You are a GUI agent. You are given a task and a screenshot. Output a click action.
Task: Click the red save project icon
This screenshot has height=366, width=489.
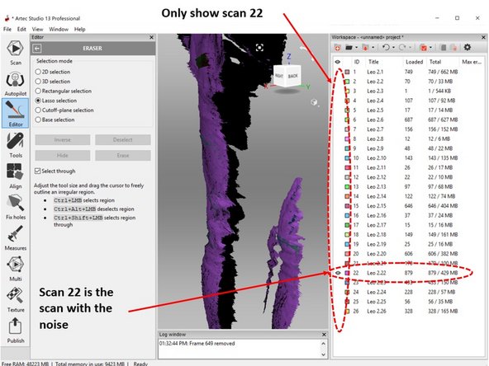423,48
